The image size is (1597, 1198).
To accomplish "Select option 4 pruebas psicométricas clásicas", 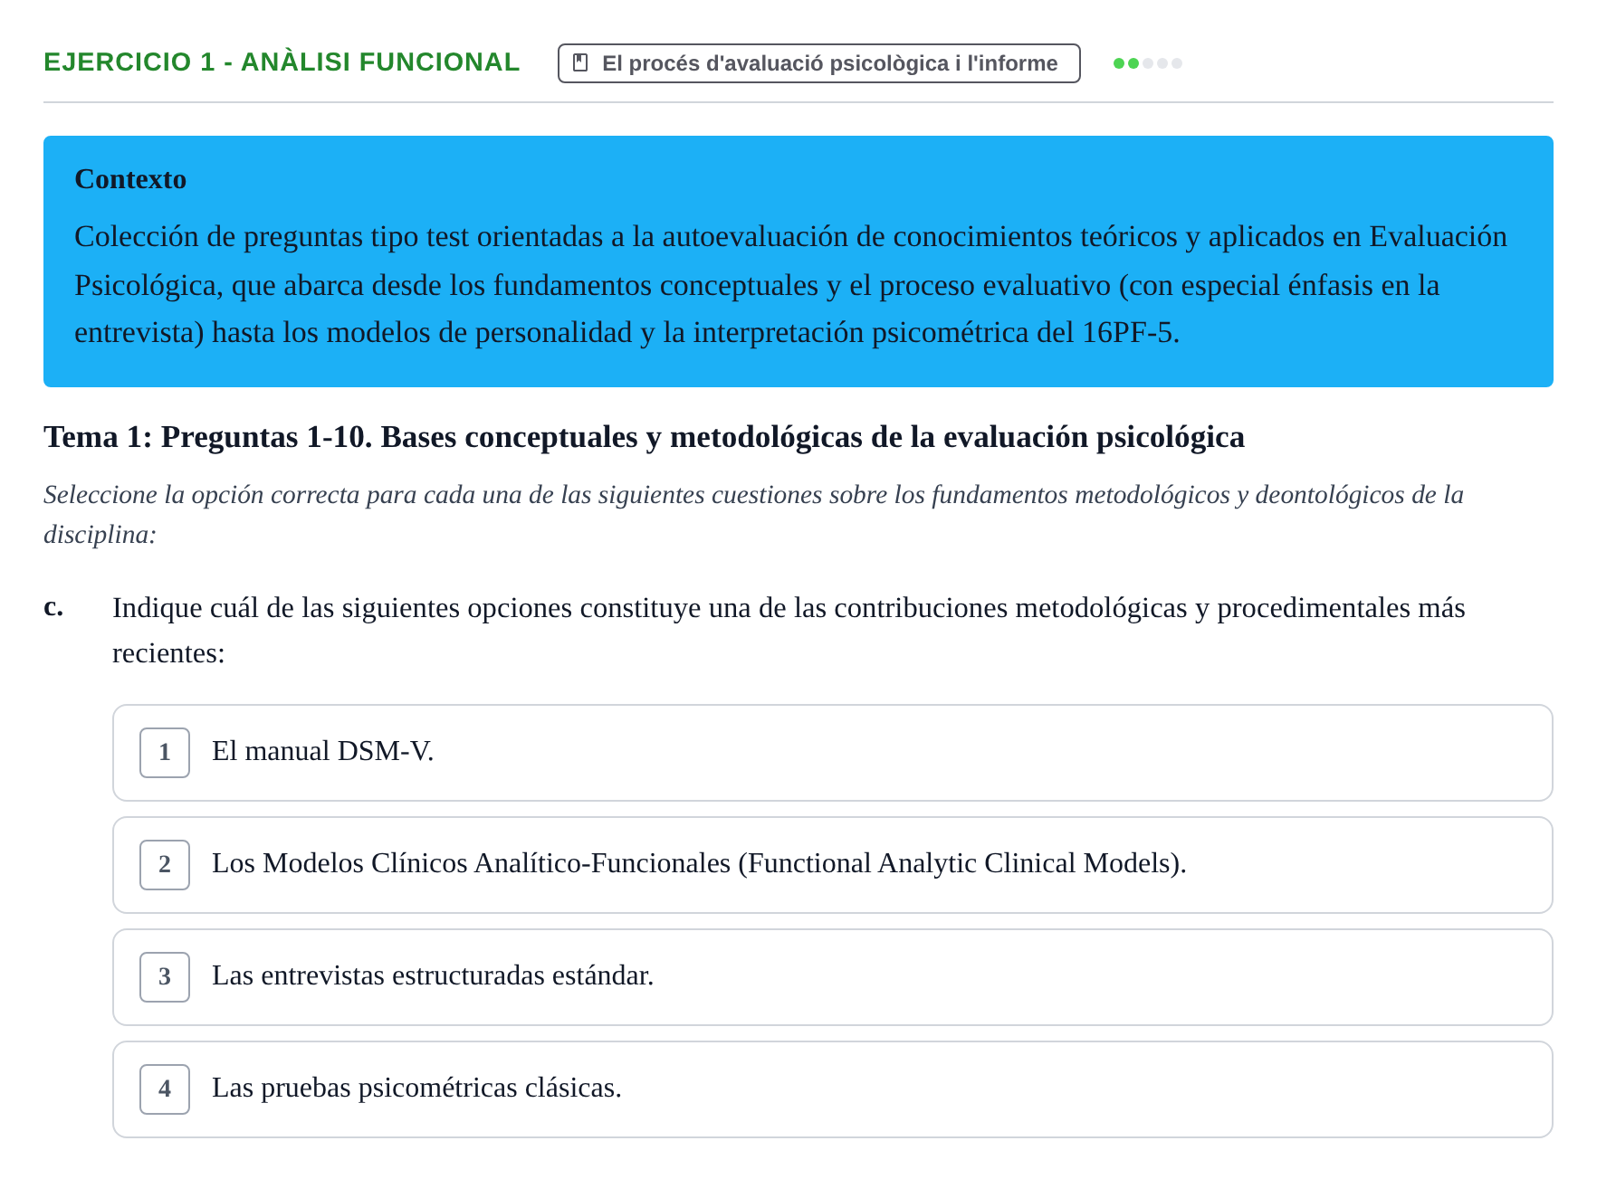I will pos(832,1089).
